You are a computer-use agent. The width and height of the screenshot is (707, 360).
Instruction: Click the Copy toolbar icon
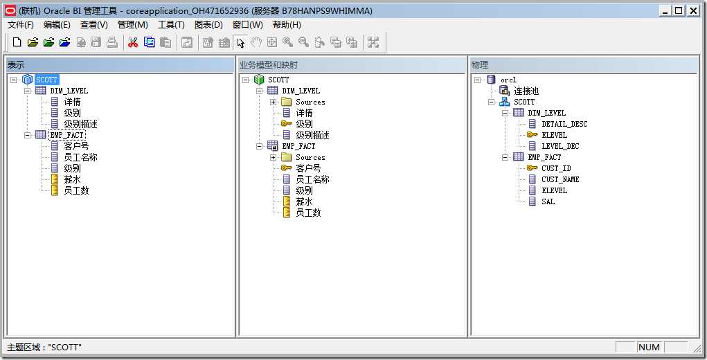click(x=150, y=42)
